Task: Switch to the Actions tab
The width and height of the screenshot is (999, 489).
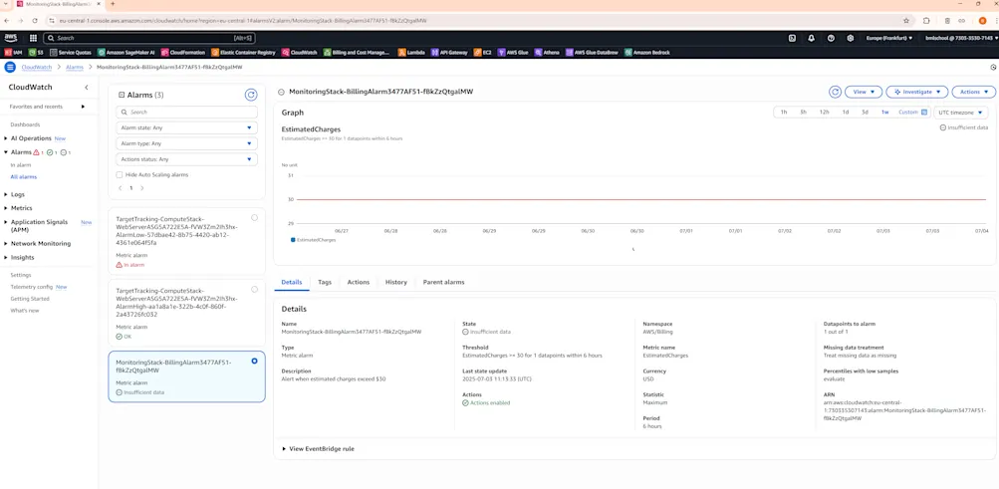Action: [358, 282]
